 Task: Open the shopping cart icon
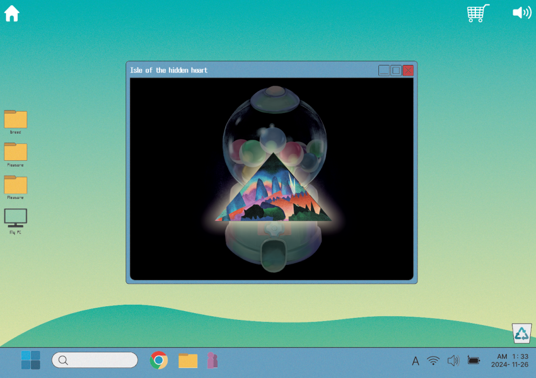[x=478, y=13]
